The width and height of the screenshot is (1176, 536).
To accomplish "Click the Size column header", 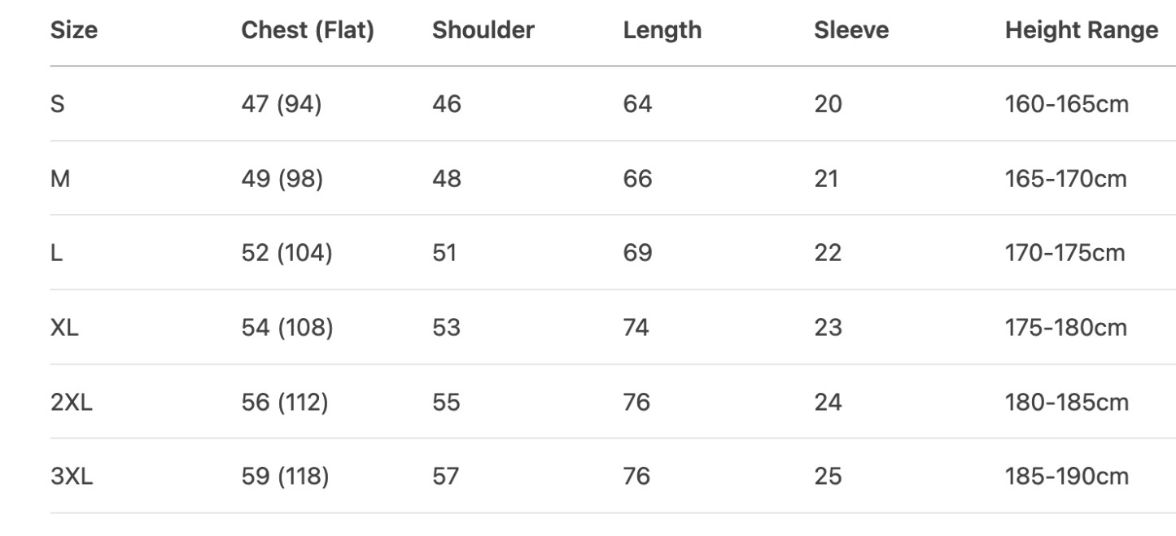I will tap(73, 31).
